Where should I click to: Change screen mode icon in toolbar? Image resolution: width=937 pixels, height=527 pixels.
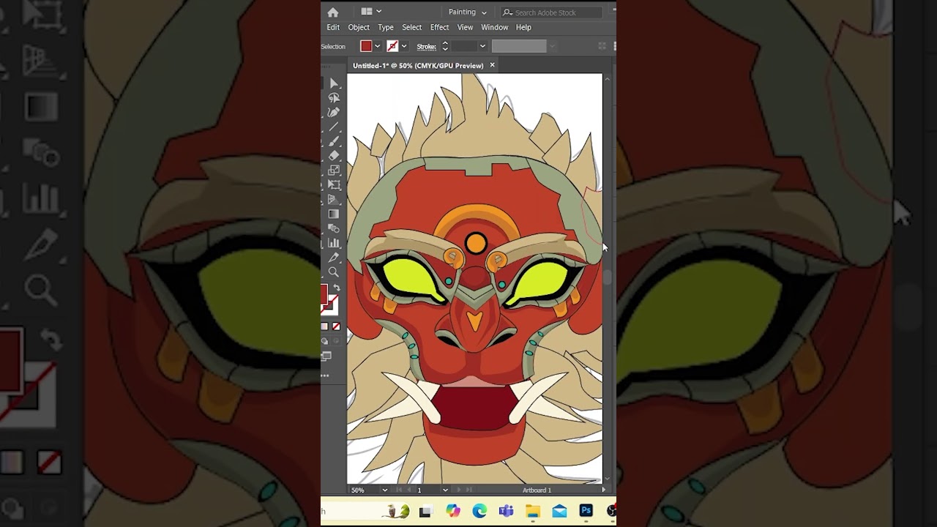point(326,356)
